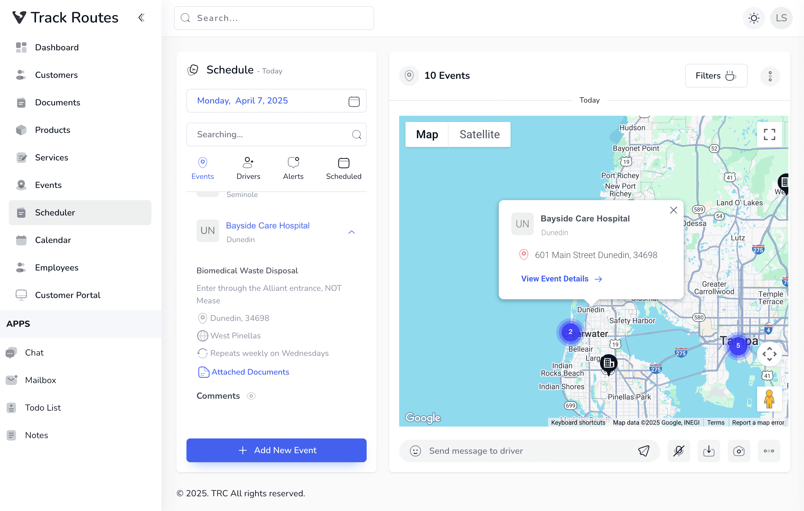
Task: Click Street View pegman icon
Action: coord(769,399)
